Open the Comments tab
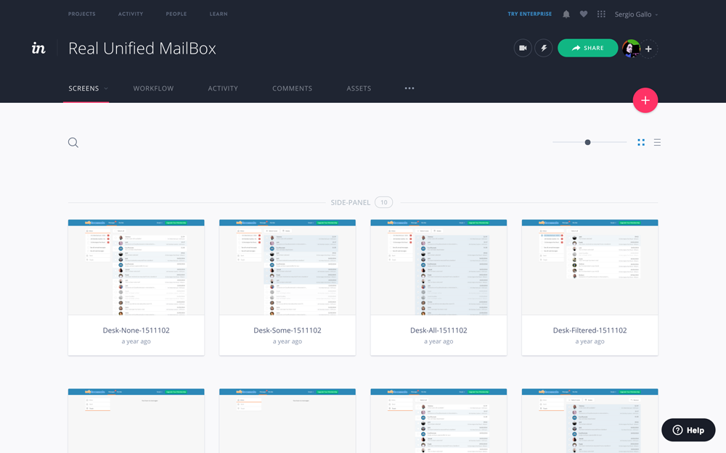This screenshot has width=726, height=453. tap(292, 88)
